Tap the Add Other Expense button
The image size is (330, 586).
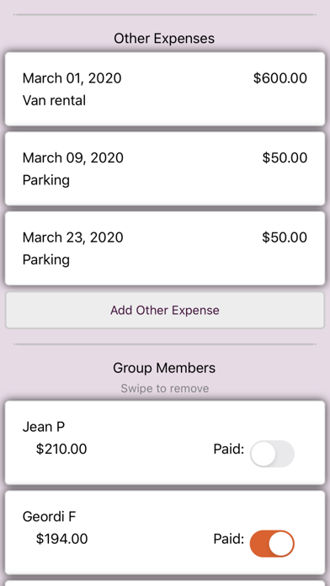pos(165,310)
